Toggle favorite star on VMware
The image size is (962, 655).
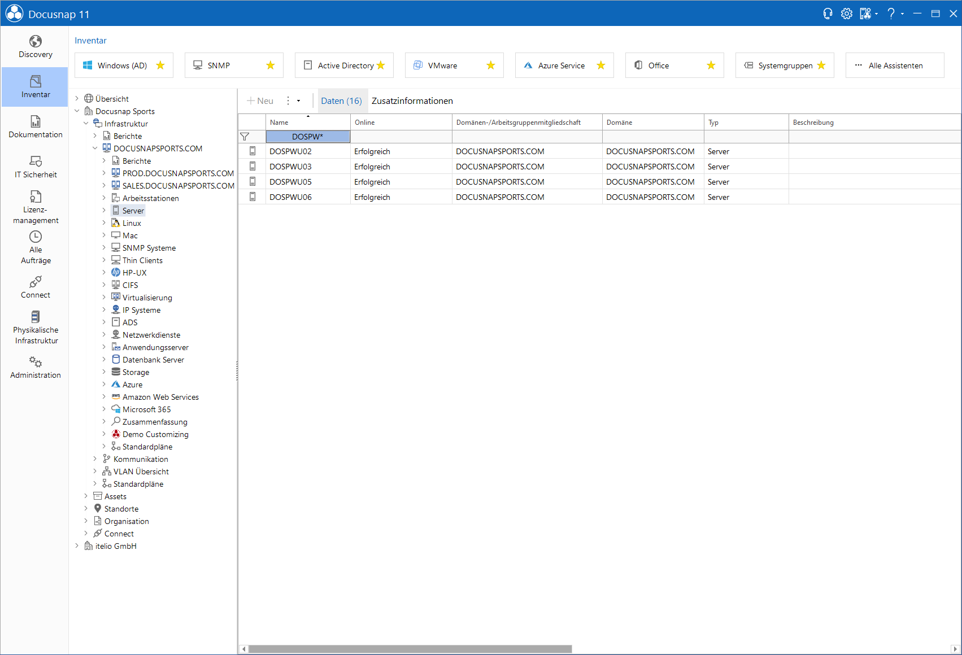point(491,65)
